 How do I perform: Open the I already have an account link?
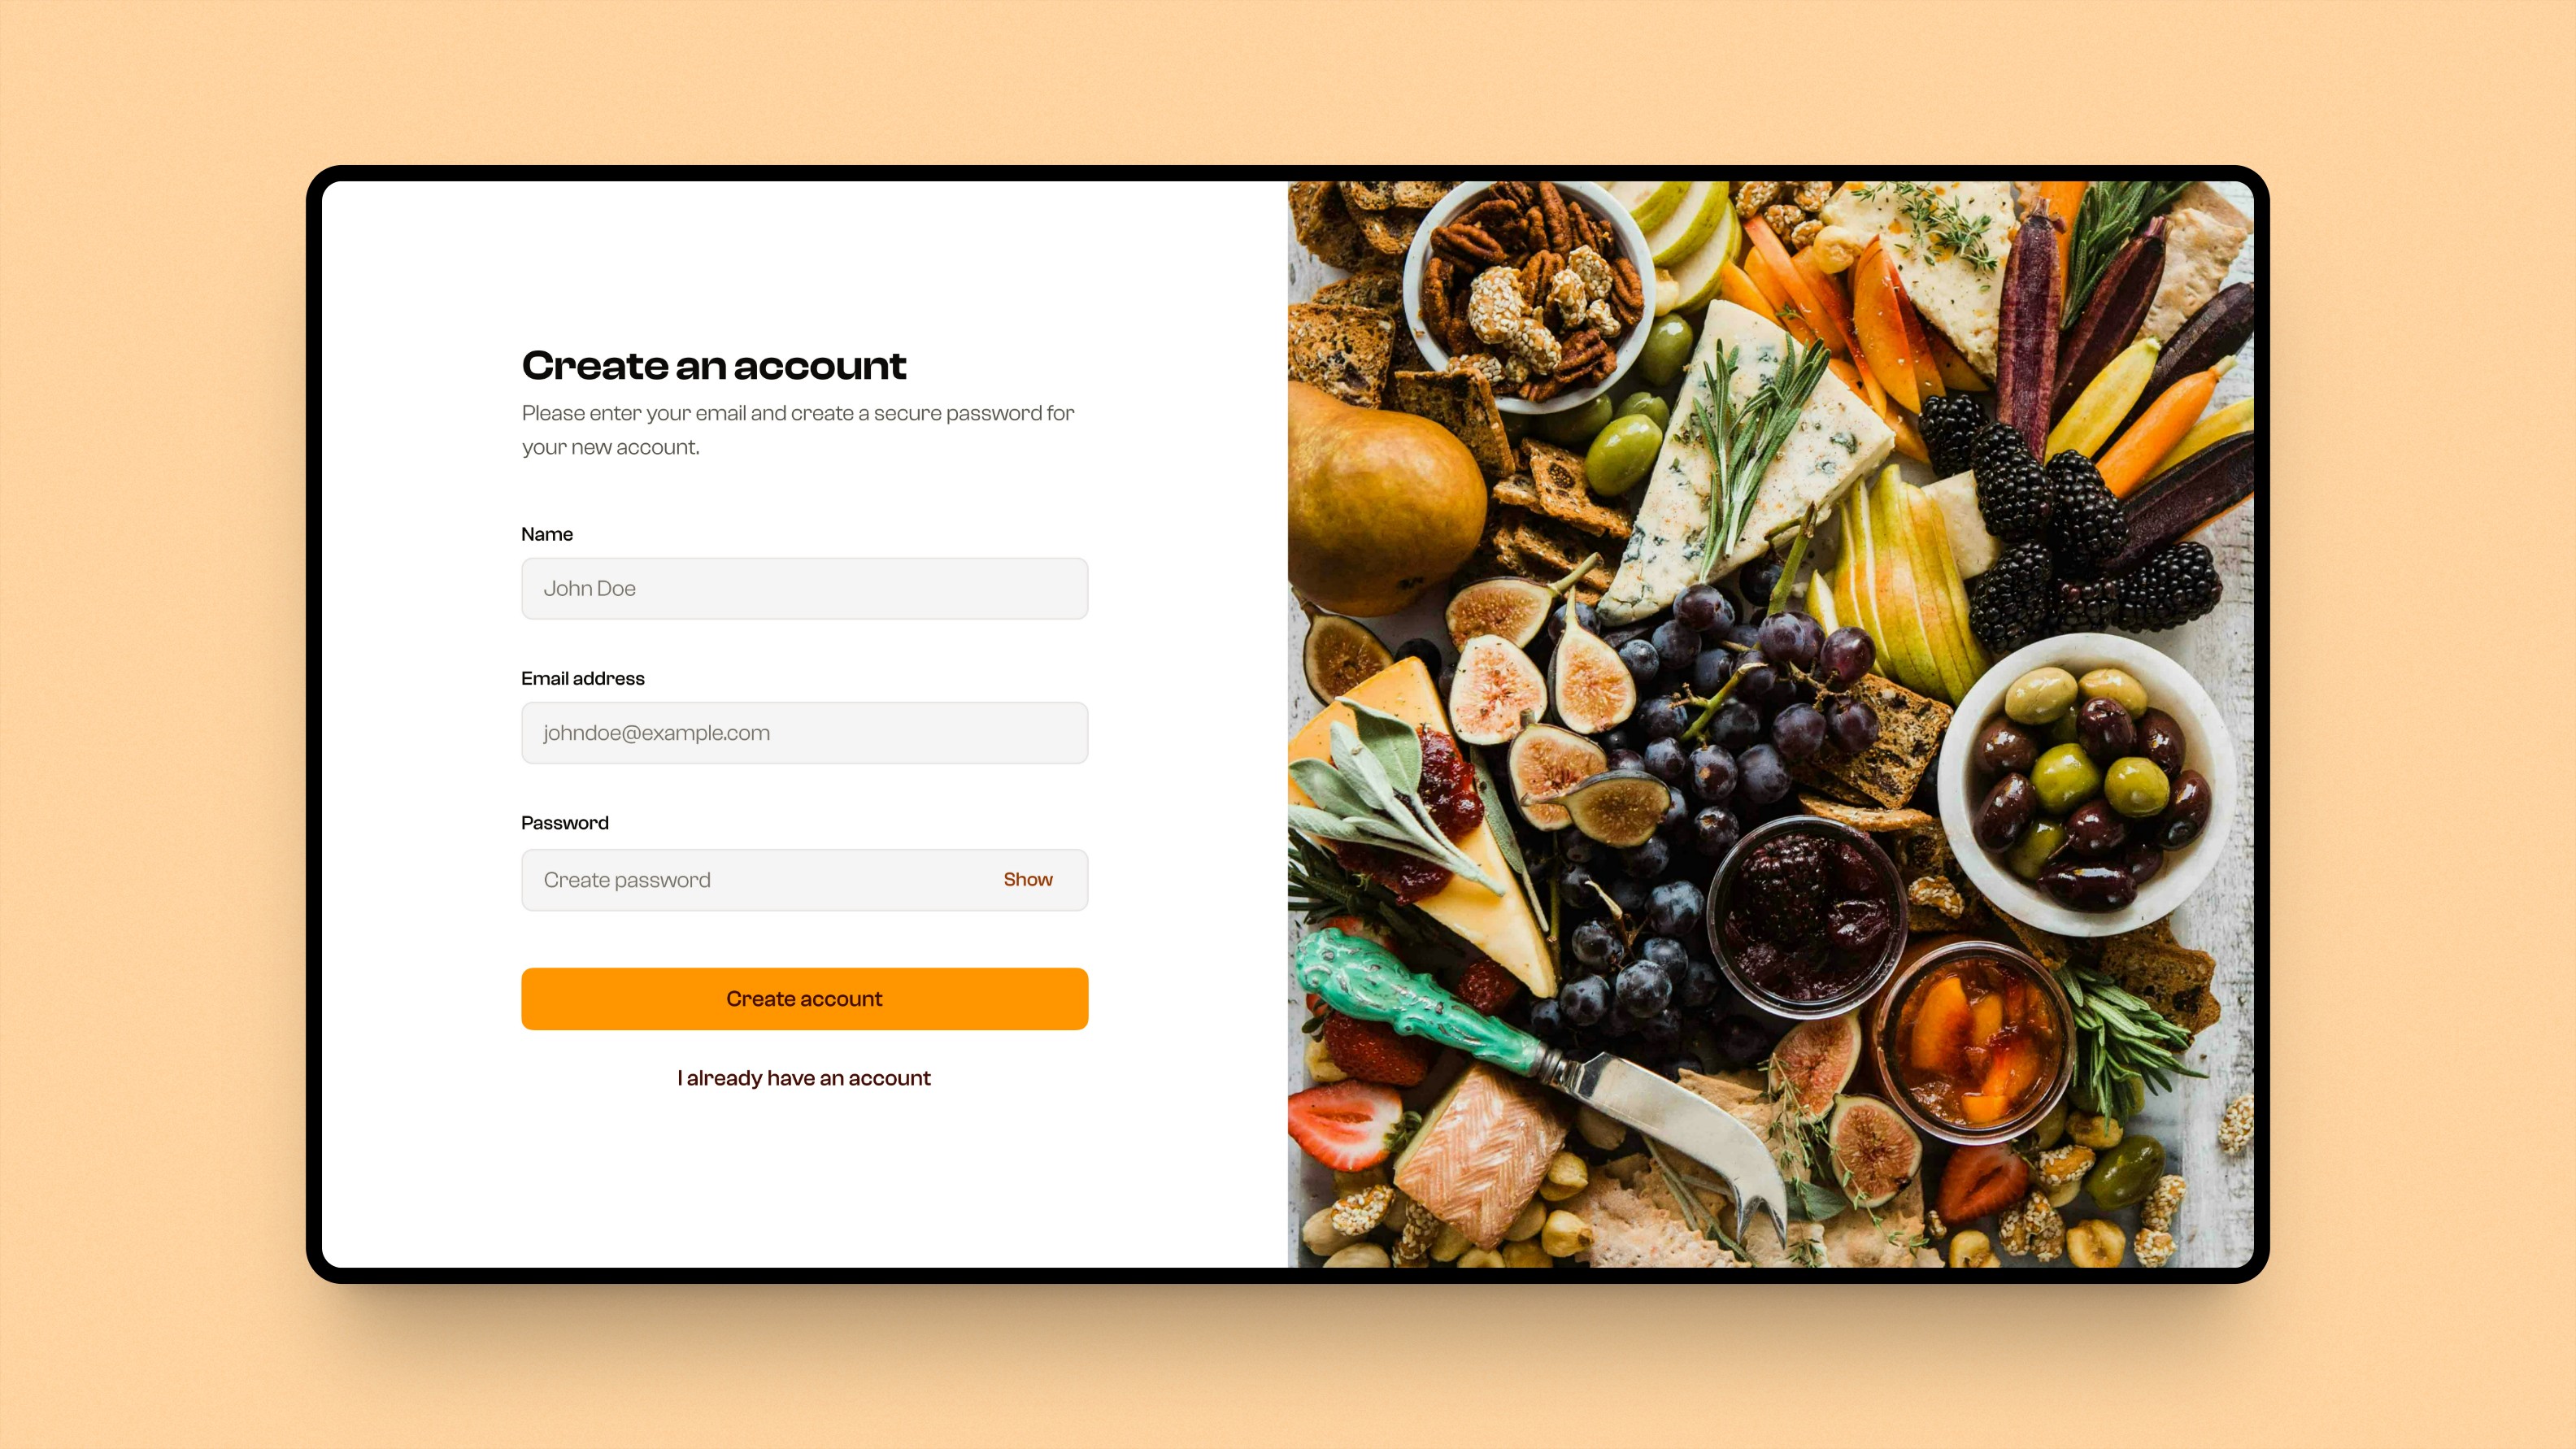click(804, 1078)
